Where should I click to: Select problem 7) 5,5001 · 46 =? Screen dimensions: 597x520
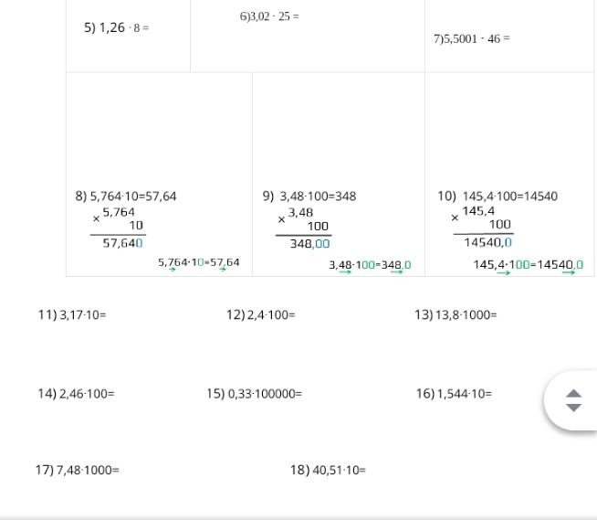(x=472, y=38)
